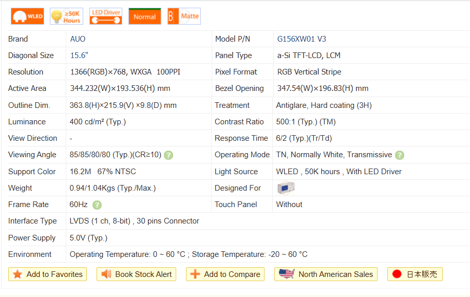Open help icon beside Operating Mode value
The height and width of the screenshot is (297, 470).
pos(400,155)
